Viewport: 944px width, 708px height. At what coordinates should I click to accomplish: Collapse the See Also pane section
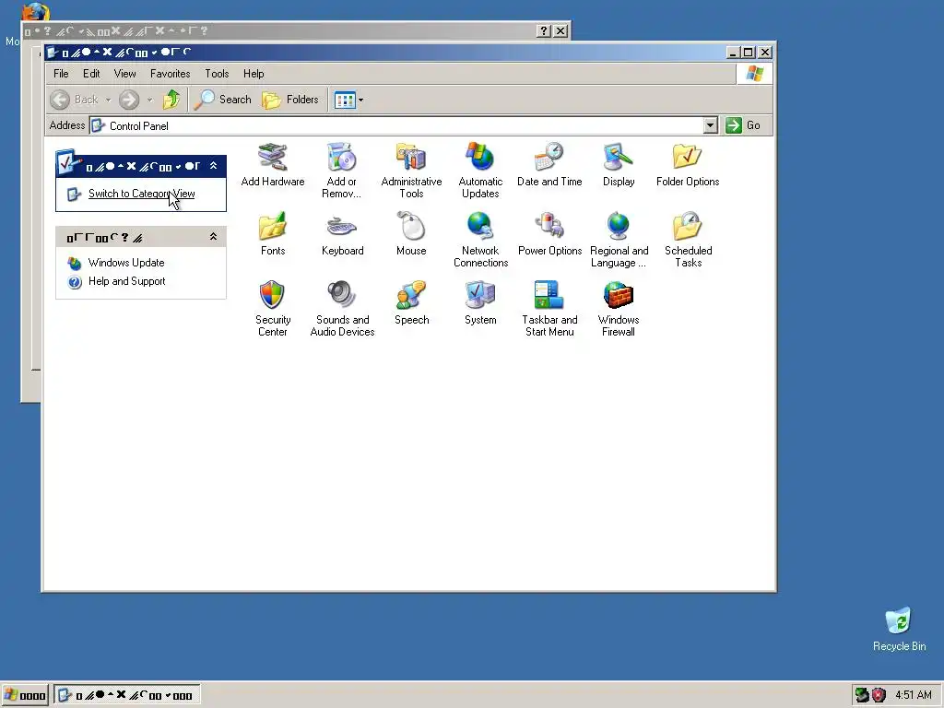(213, 237)
